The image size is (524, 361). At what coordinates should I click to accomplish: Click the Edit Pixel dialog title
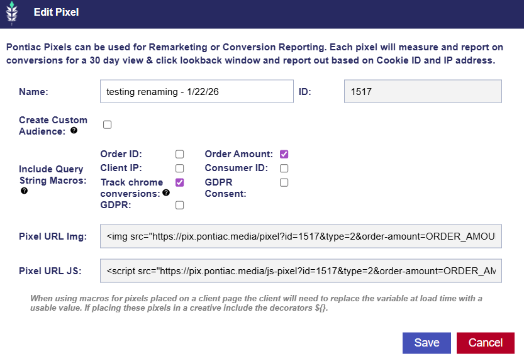pyautogui.click(x=56, y=12)
